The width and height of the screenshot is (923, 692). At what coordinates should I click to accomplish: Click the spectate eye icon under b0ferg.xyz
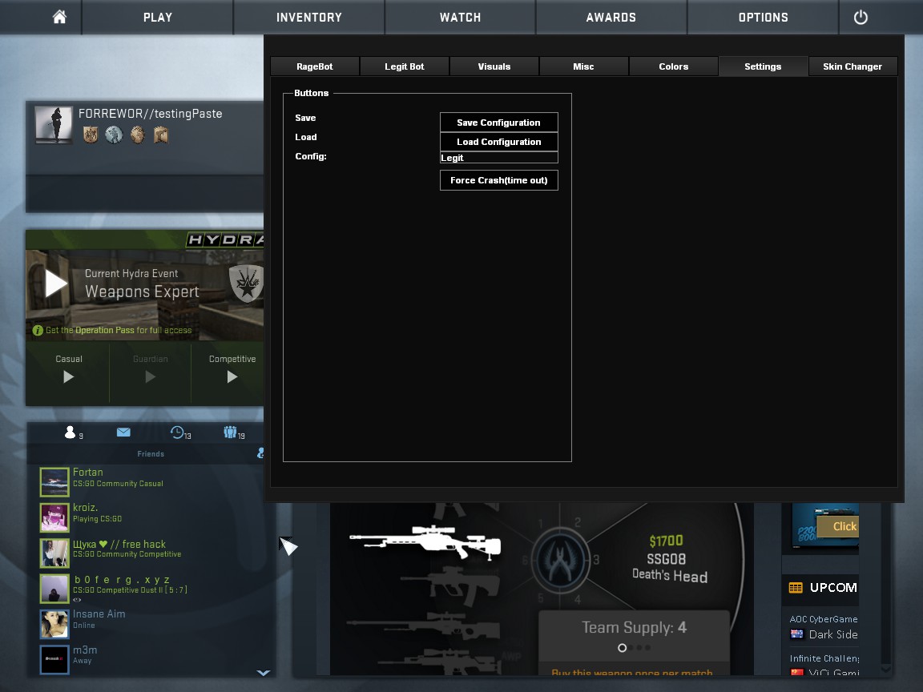coord(77,600)
